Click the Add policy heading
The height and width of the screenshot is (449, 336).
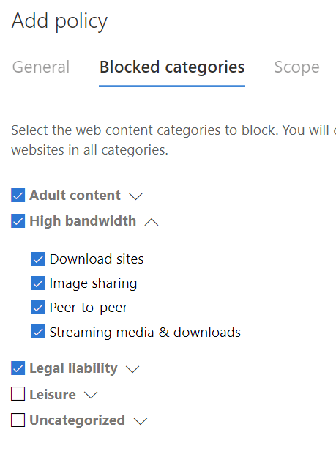tap(59, 21)
